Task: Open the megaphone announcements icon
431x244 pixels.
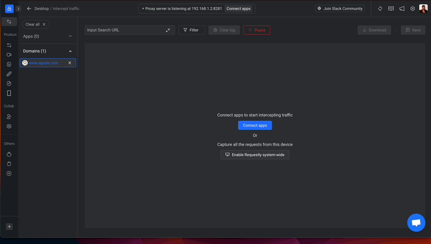Action: (402, 9)
